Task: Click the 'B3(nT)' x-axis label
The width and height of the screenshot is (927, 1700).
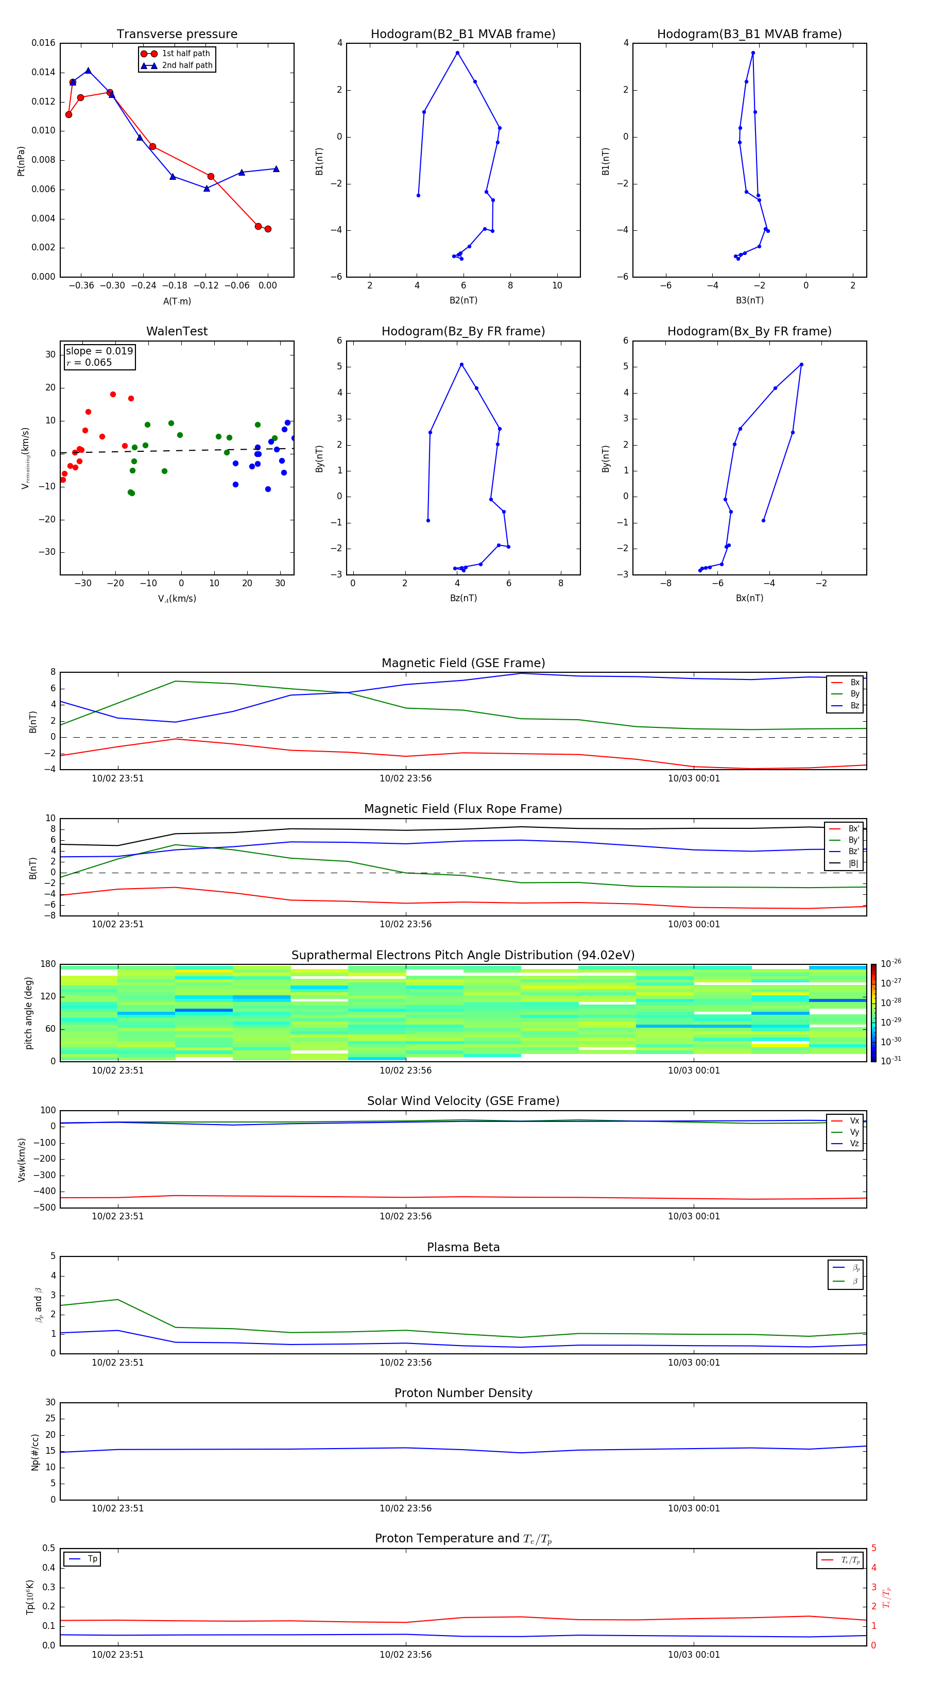Action: [749, 300]
